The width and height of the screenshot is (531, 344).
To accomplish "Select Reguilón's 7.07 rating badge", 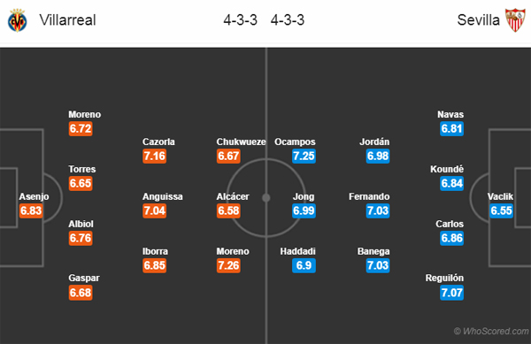I will click(451, 293).
